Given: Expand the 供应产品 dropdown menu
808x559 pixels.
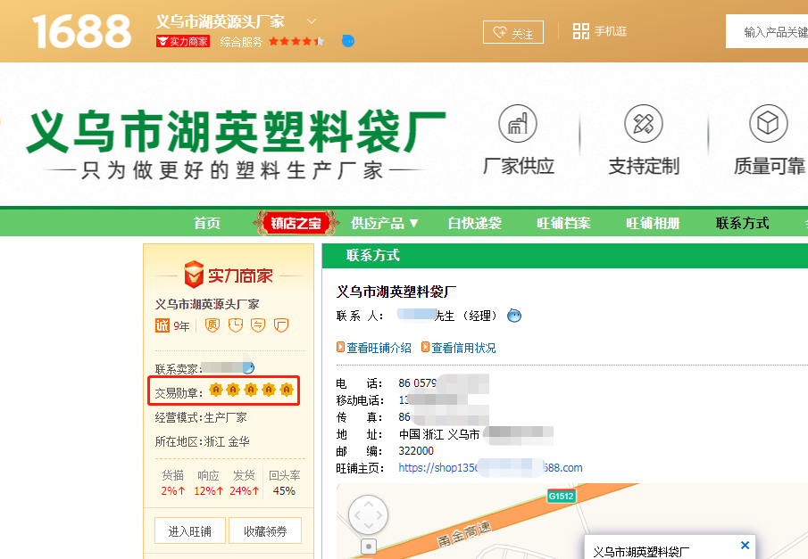Looking at the screenshot, I should (x=385, y=223).
